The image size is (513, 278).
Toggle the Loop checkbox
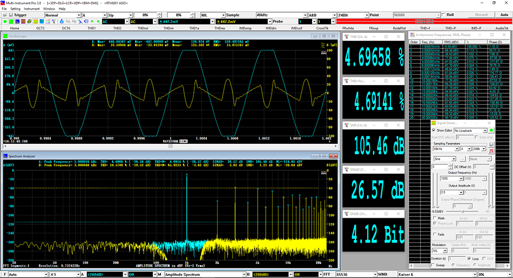[x=469, y=259]
